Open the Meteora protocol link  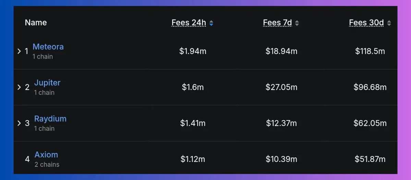pyautogui.click(x=48, y=47)
